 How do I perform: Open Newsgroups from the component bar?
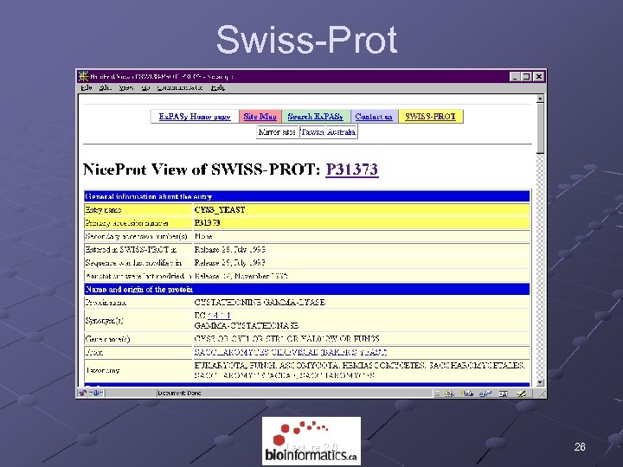[x=485, y=393]
